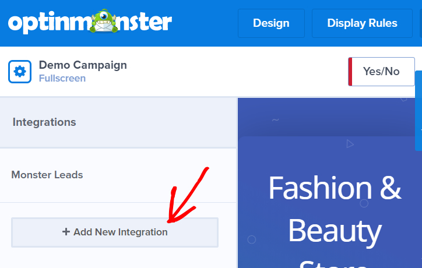Click the OptinMonster logo
This screenshot has width=422, height=268.
pos(90,22)
